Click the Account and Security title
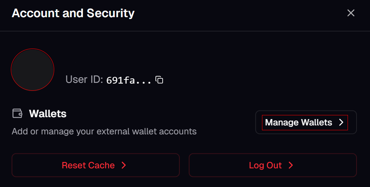Screen dimensions: 370x187 pos(73,13)
